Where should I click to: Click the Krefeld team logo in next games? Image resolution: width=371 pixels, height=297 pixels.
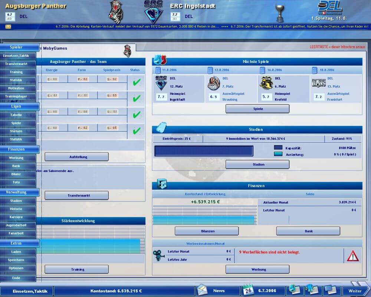266,83
